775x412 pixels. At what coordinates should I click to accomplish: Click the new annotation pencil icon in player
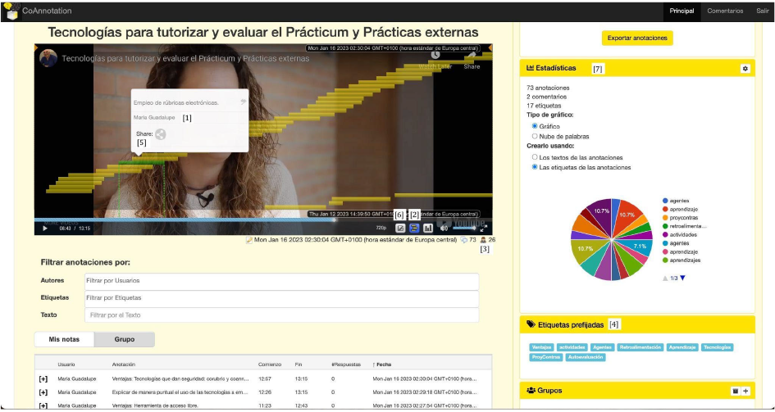pyautogui.click(x=400, y=229)
